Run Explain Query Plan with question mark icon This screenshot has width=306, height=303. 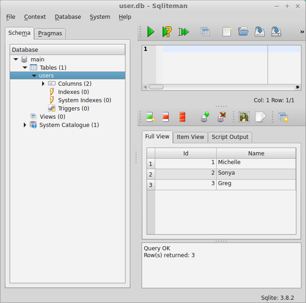tap(167, 32)
